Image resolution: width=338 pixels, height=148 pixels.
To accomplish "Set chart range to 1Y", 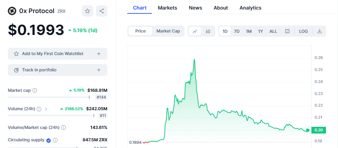I will 260,31.
